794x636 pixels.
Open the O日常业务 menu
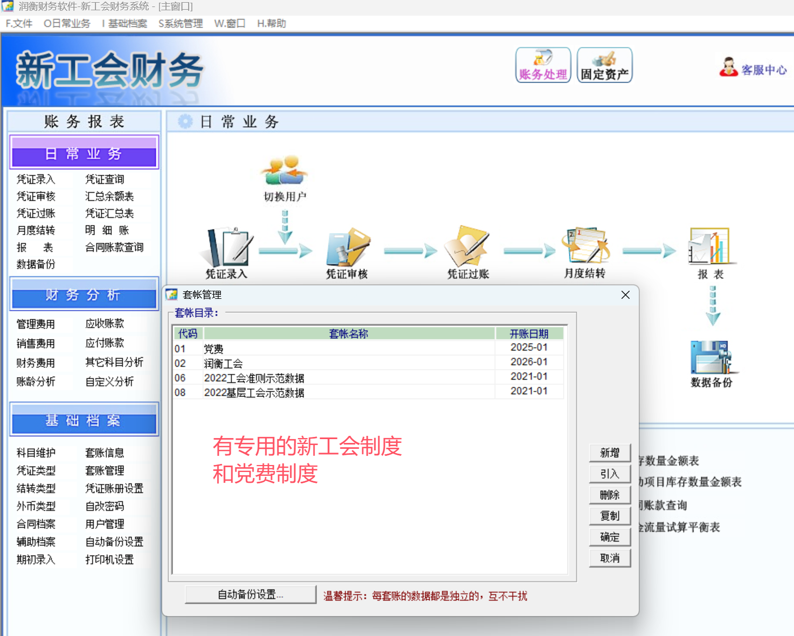pos(67,24)
